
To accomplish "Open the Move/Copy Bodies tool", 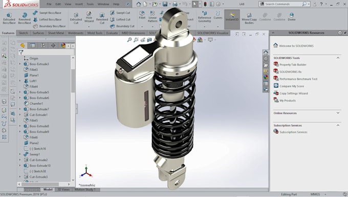I will (x=249, y=18).
